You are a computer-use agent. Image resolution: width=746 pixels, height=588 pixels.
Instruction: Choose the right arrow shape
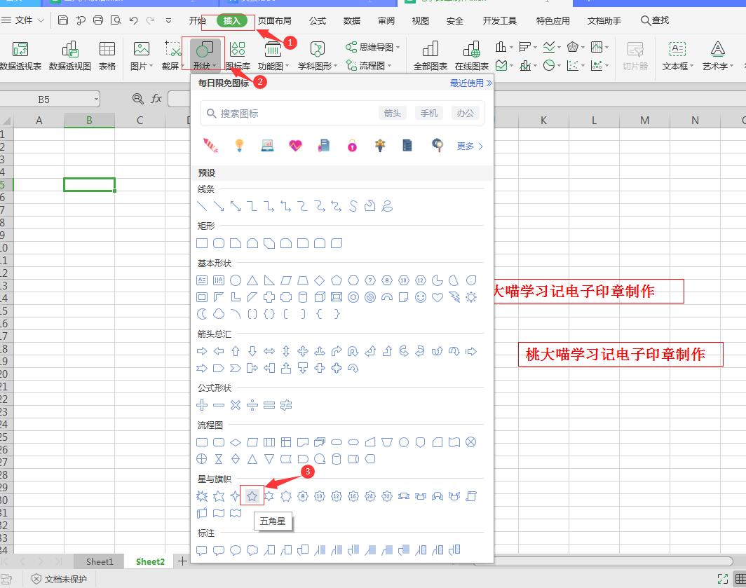pyautogui.click(x=202, y=351)
